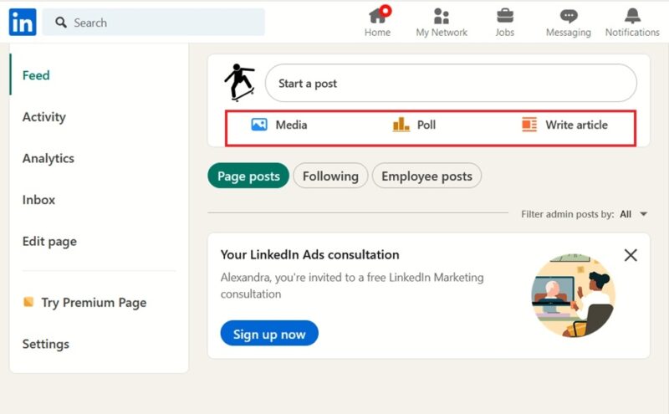
Task: Choose the Poll label
Action: (426, 125)
